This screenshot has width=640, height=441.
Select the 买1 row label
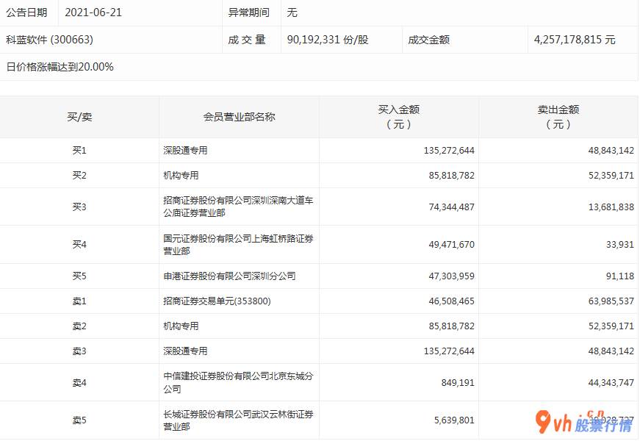coord(79,150)
